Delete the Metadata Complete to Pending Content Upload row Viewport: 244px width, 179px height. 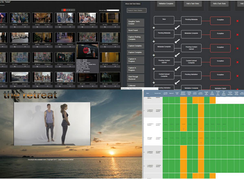[237, 48]
